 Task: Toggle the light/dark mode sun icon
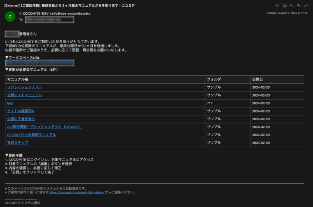pos(277,5)
